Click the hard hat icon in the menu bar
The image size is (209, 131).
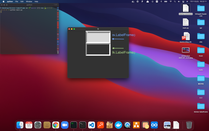148,2
